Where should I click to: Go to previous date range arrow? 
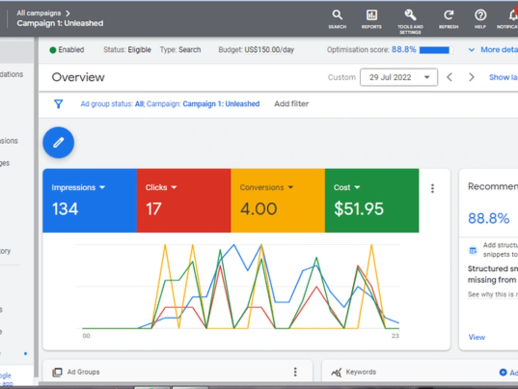pos(449,77)
